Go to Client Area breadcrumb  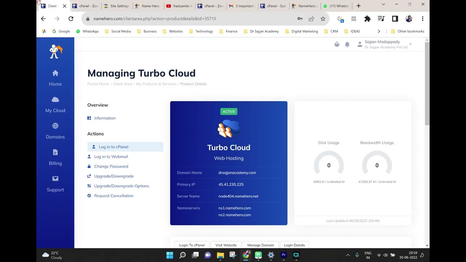[x=123, y=84]
